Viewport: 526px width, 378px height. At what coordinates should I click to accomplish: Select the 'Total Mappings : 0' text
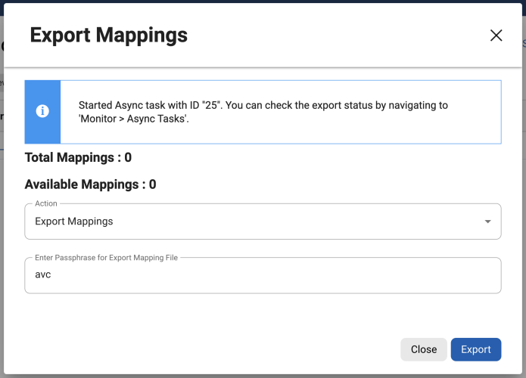(x=78, y=157)
